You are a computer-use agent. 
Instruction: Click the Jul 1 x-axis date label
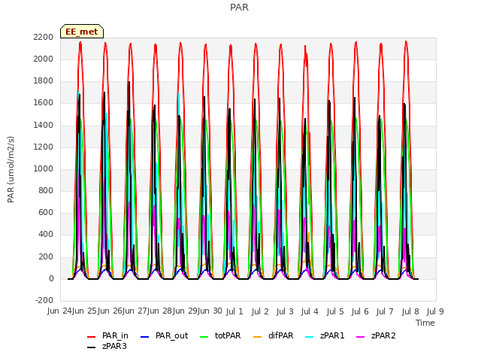coord(234,311)
